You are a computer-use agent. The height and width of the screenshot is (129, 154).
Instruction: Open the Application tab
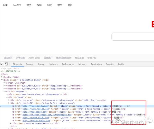[x=96, y=64]
